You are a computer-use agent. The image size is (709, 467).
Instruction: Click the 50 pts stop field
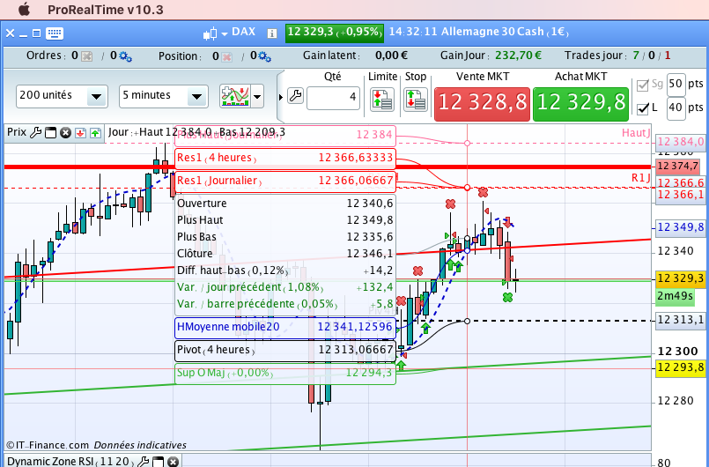[676, 85]
